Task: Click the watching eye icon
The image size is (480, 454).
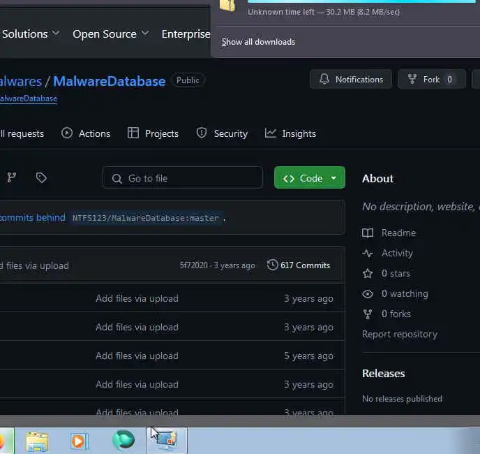Action: [x=368, y=293]
